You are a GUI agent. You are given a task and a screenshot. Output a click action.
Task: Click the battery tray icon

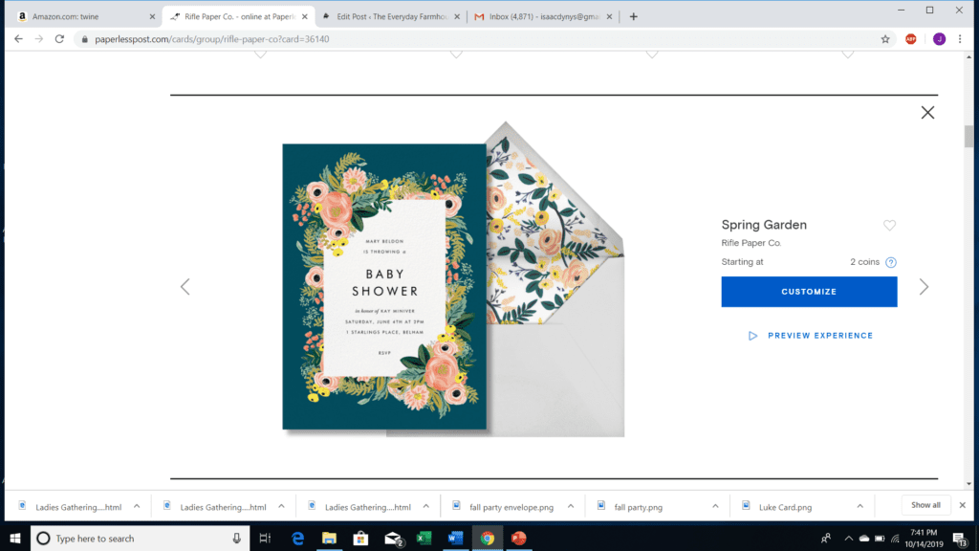tap(880, 538)
